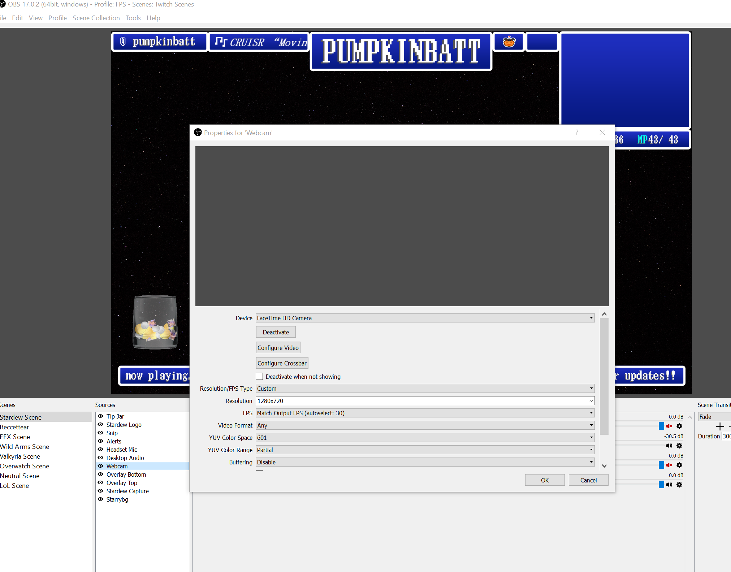Unmute the topmost mixer channel speaker
This screenshot has height=572, width=731.
[669, 426]
